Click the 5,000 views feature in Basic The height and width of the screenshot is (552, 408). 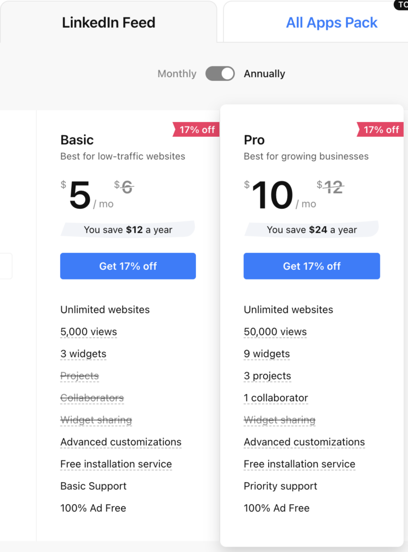coord(89,332)
